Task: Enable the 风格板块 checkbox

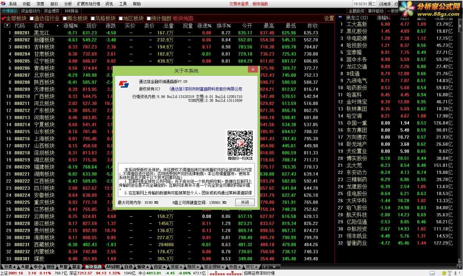Action: [x=93, y=18]
